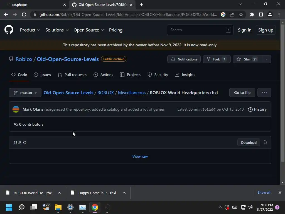Viewport: 285px width, 214px height.
Task: Open new browser tab
Action: pyautogui.click(x=142, y=5)
